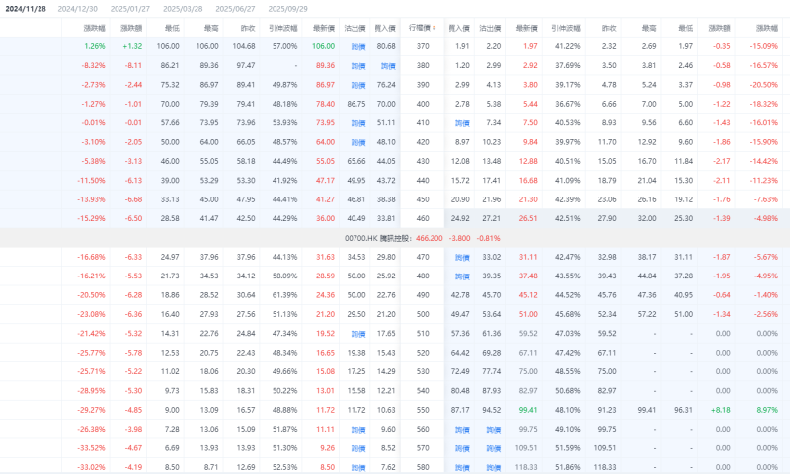Click the leftmost 漲跌幅 column header
This screenshot has width=790, height=474.
(x=92, y=30)
